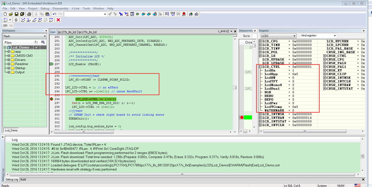This screenshot has width=372, height=187.
Task: Expand the CMSIS-CM3 folder
Action: 9,56
